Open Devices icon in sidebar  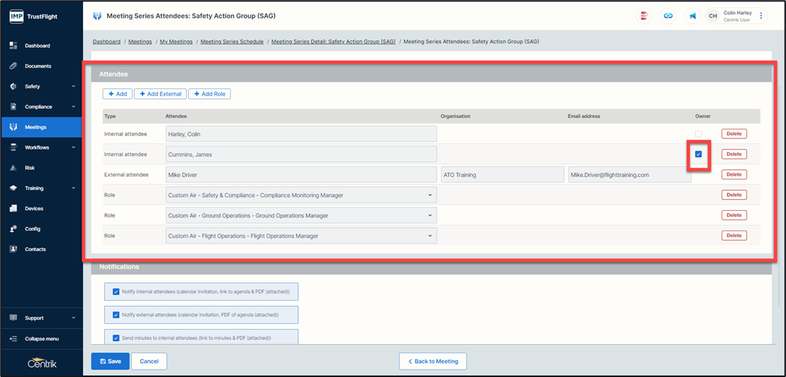pyautogui.click(x=13, y=208)
